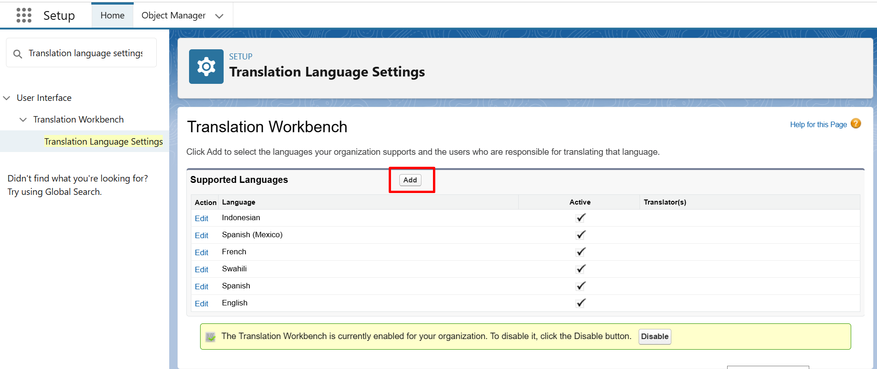The image size is (877, 369).
Task: Toggle the Indonesian active checkmark
Action: click(x=581, y=218)
